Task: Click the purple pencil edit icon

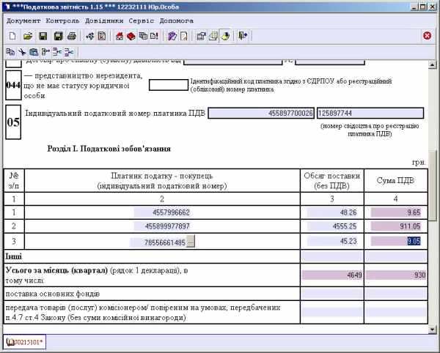Action: point(172,36)
